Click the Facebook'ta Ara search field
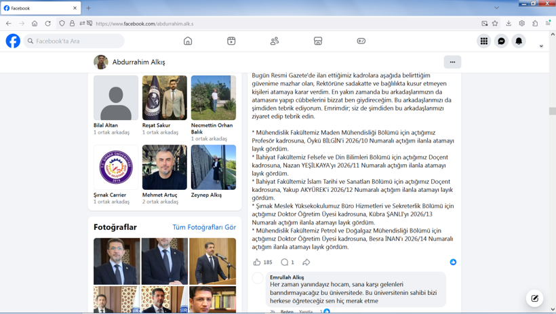The image size is (556, 314). [x=74, y=41]
